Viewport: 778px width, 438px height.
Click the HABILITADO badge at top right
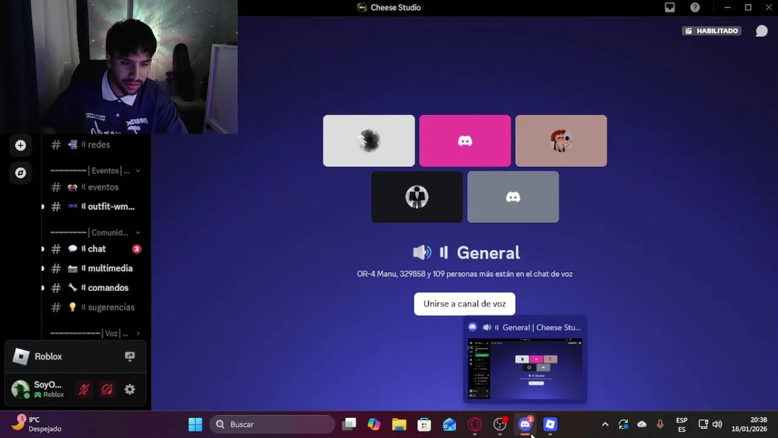point(711,31)
